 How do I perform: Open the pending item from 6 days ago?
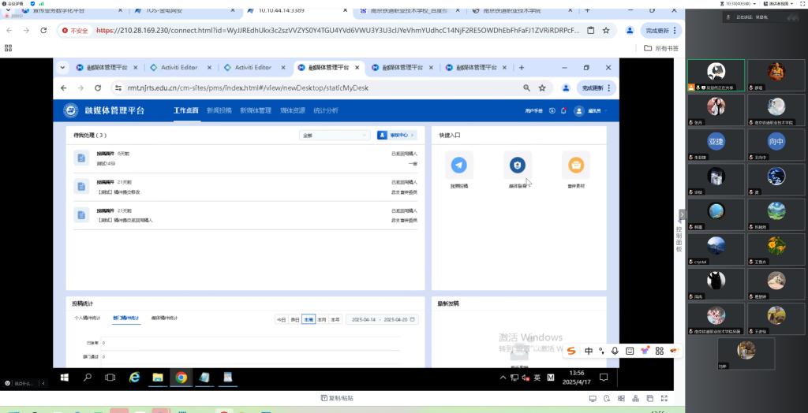[245, 158]
